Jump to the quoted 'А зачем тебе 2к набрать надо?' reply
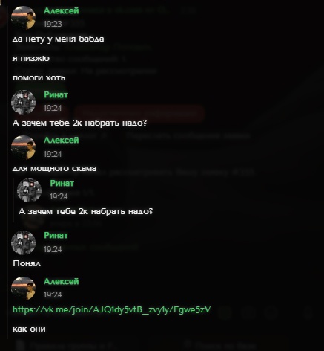The height and width of the screenshot is (351, 324). point(85,211)
